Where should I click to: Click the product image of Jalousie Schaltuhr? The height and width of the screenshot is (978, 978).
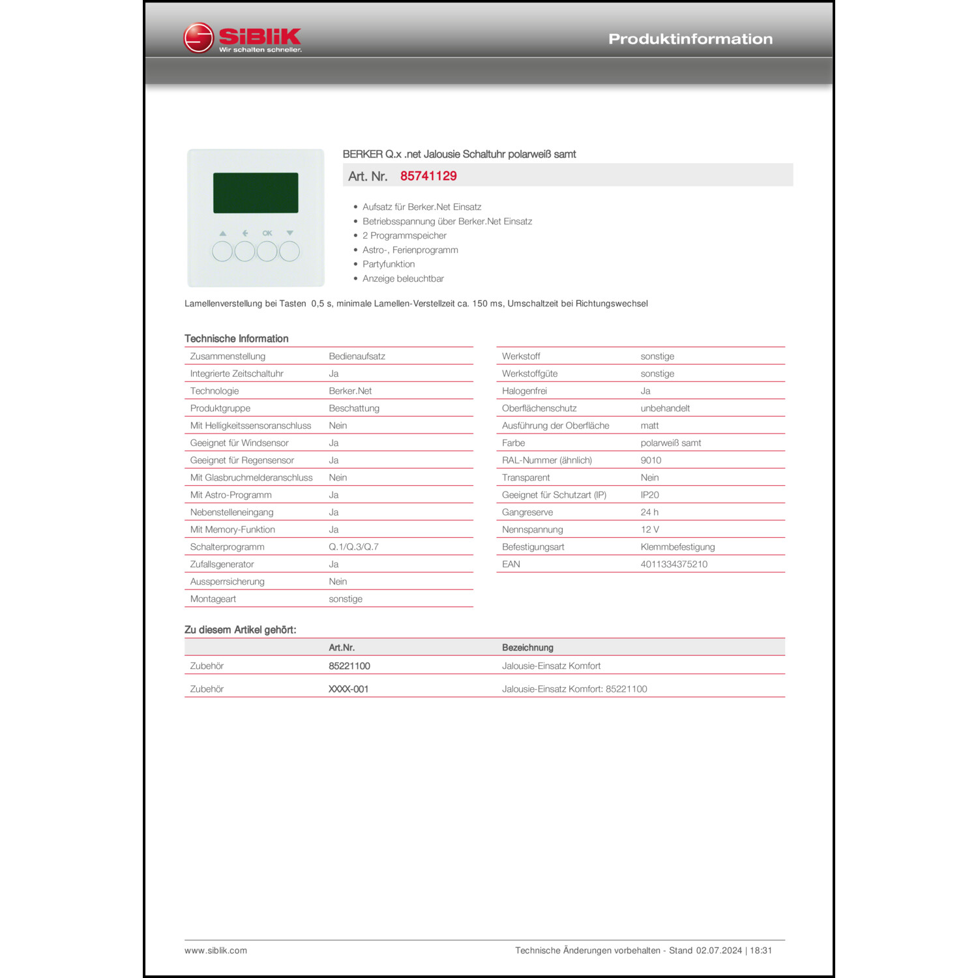point(256,218)
